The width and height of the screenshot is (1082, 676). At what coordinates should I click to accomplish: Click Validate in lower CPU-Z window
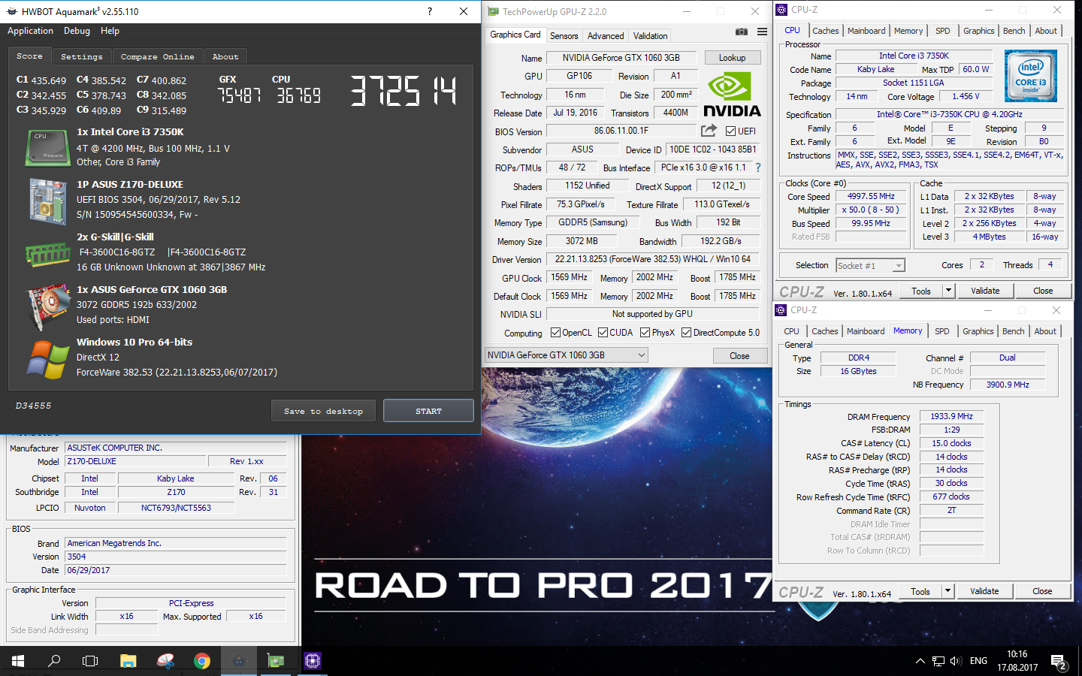(984, 591)
